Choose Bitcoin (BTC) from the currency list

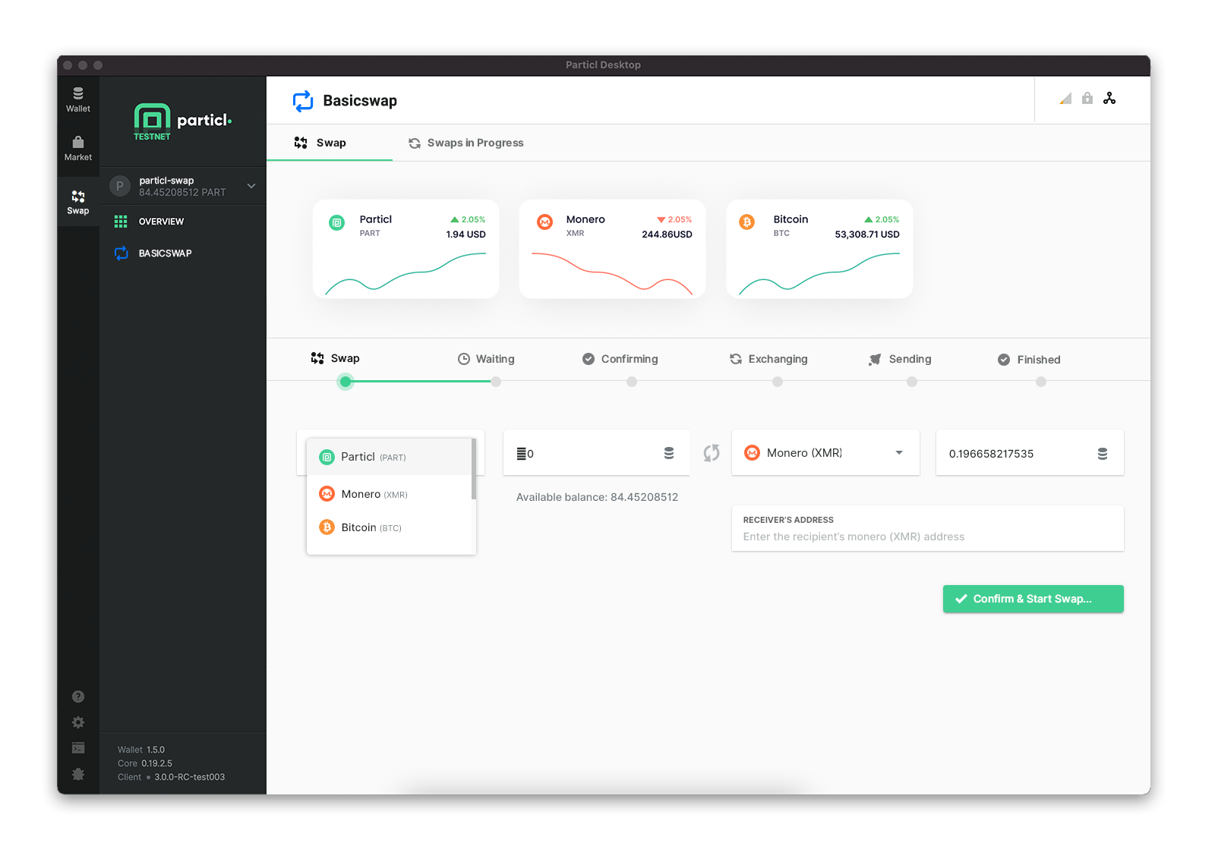390,527
